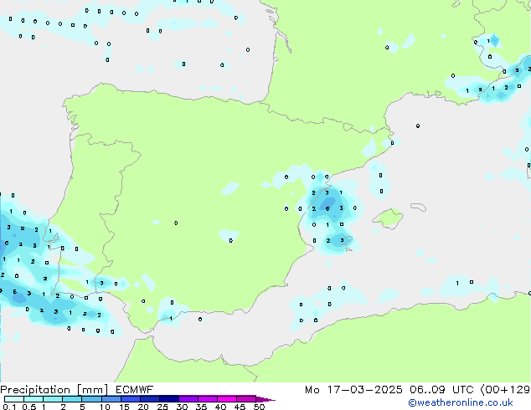Image resolution: width=531 pixels, height=410 pixels.
Task: Click the legend value '40'
Action: (x=220, y=407)
